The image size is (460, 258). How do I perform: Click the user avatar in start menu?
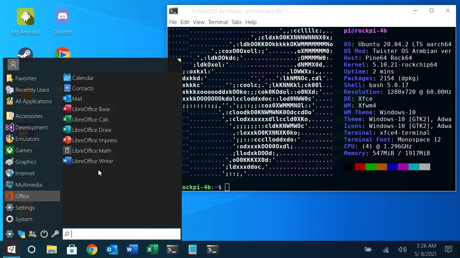pos(13,64)
